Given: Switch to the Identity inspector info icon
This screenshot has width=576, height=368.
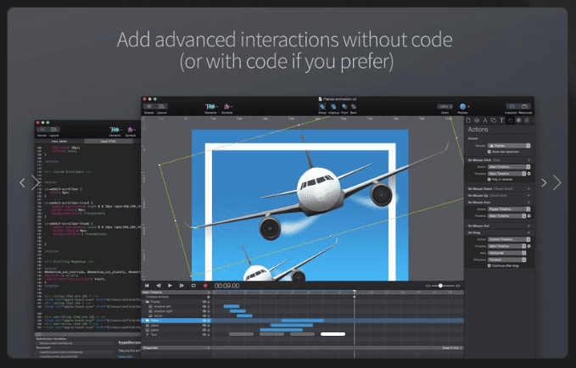Looking at the screenshot, I should [x=527, y=120].
